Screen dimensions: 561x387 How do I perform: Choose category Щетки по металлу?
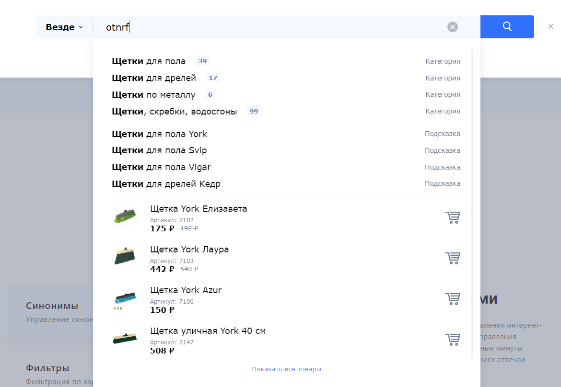point(153,95)
